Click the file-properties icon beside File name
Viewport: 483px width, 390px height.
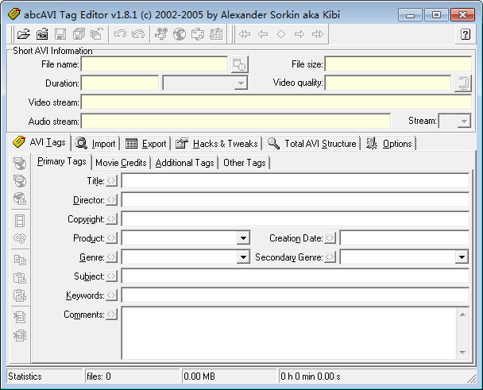(x=239, y=64)
